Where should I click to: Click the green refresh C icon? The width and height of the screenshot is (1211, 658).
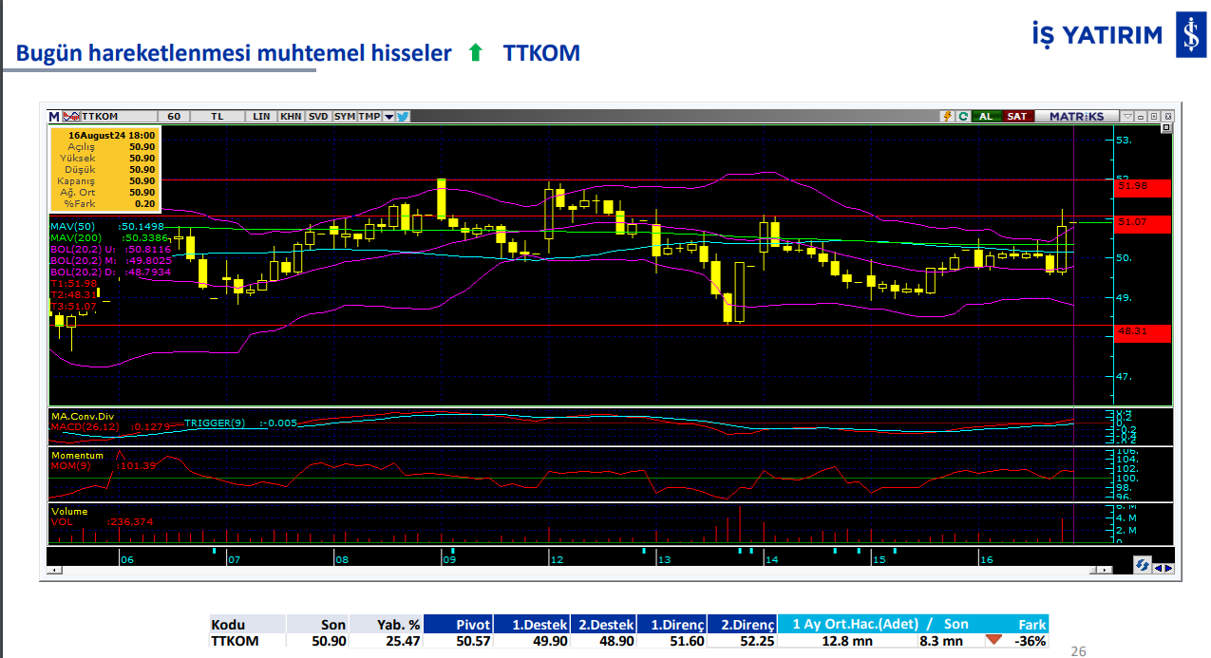tap(962, 116)
